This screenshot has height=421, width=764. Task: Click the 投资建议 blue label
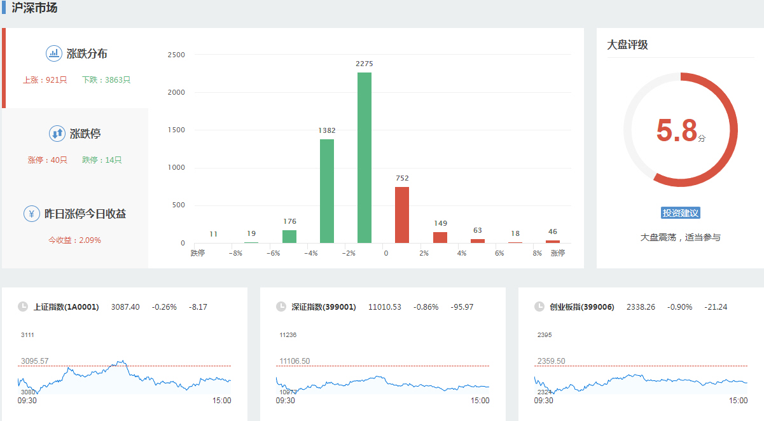681,213
